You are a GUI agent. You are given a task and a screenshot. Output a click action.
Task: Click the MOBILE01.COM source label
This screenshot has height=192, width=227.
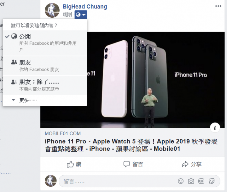[63, 133]
